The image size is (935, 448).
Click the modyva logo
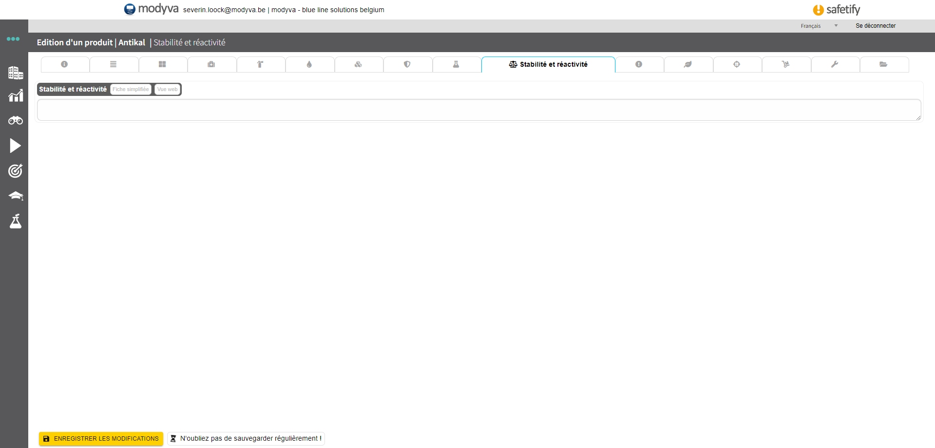coord(151,9)
